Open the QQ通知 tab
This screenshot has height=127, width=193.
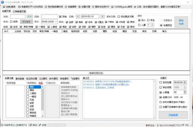click(x=43, y=79)
